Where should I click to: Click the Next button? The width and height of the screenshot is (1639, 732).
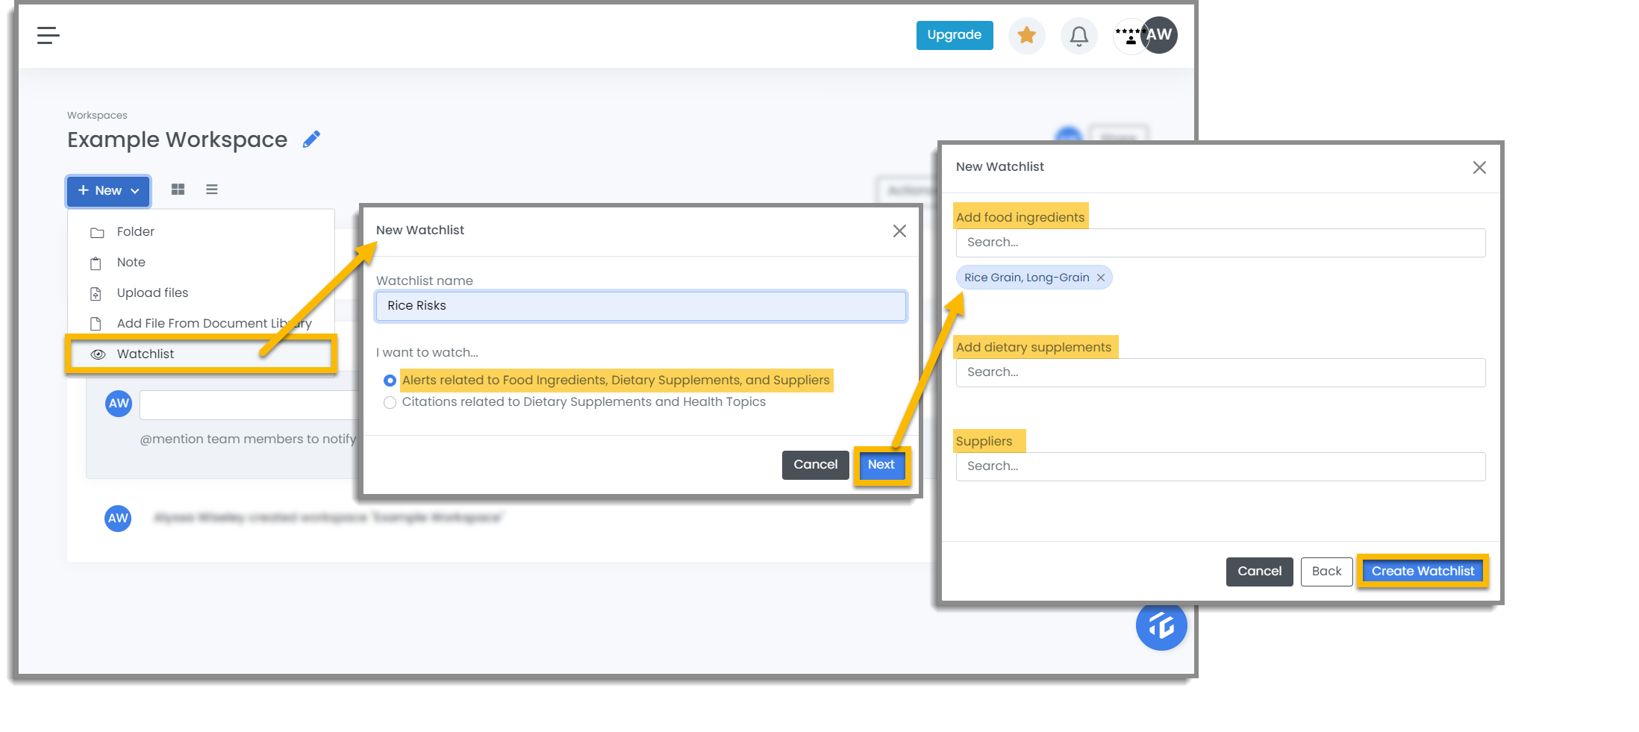pos(881,465)
